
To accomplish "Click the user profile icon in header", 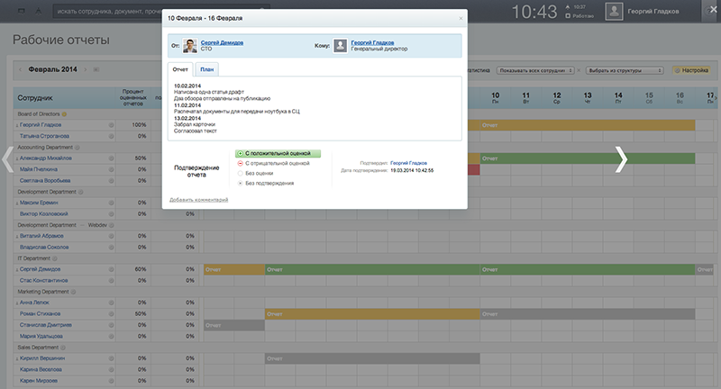I will [x=614, y=12].
